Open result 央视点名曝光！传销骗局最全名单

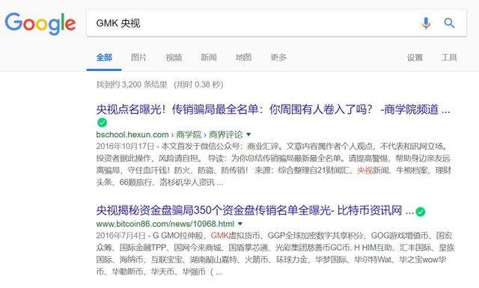(x=273, y=109)
